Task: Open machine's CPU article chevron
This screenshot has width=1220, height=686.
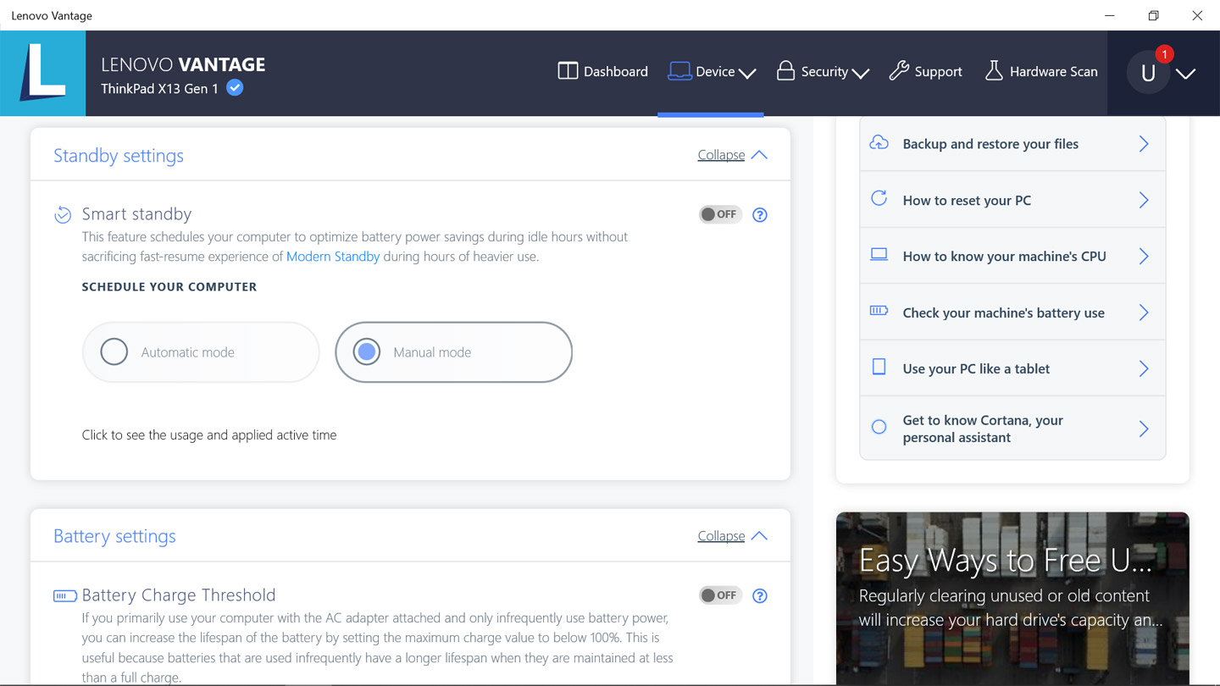Action: (x=1144, y=256)
